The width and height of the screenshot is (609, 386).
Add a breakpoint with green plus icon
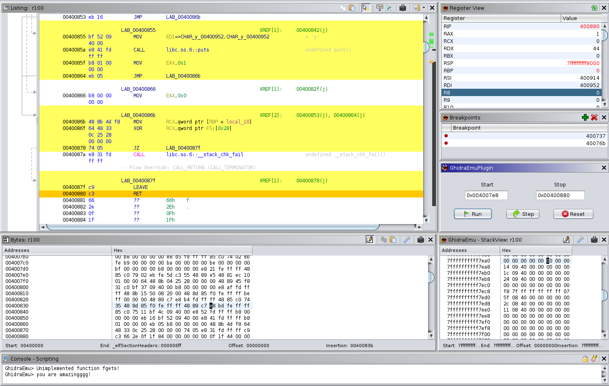tap(585, 117)
